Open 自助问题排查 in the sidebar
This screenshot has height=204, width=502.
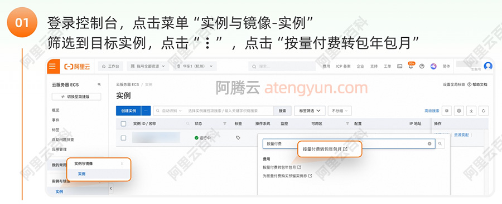point(63,140)
